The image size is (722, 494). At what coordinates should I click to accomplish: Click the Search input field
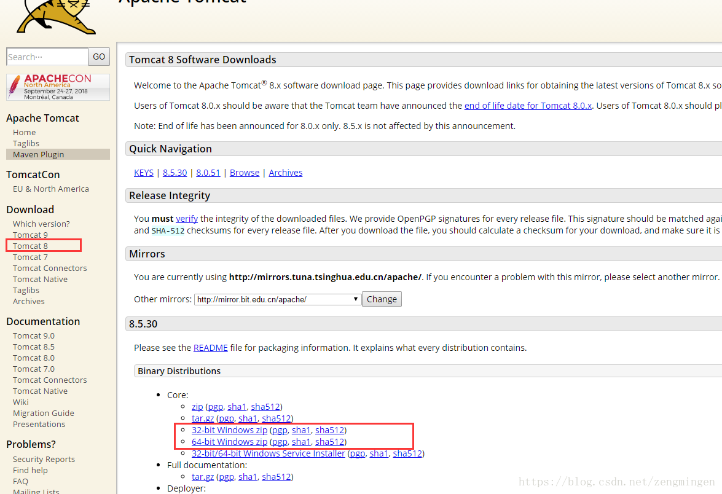click(47, 57)
